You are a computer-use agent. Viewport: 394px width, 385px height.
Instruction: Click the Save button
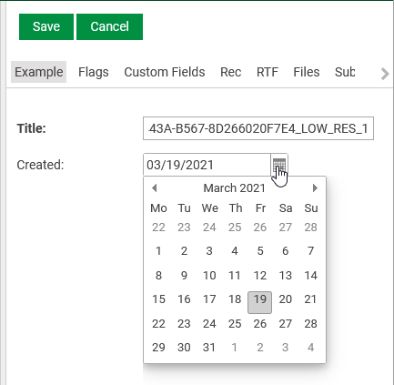[46, 26]
